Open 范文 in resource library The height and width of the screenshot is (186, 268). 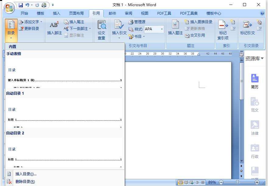255,104
